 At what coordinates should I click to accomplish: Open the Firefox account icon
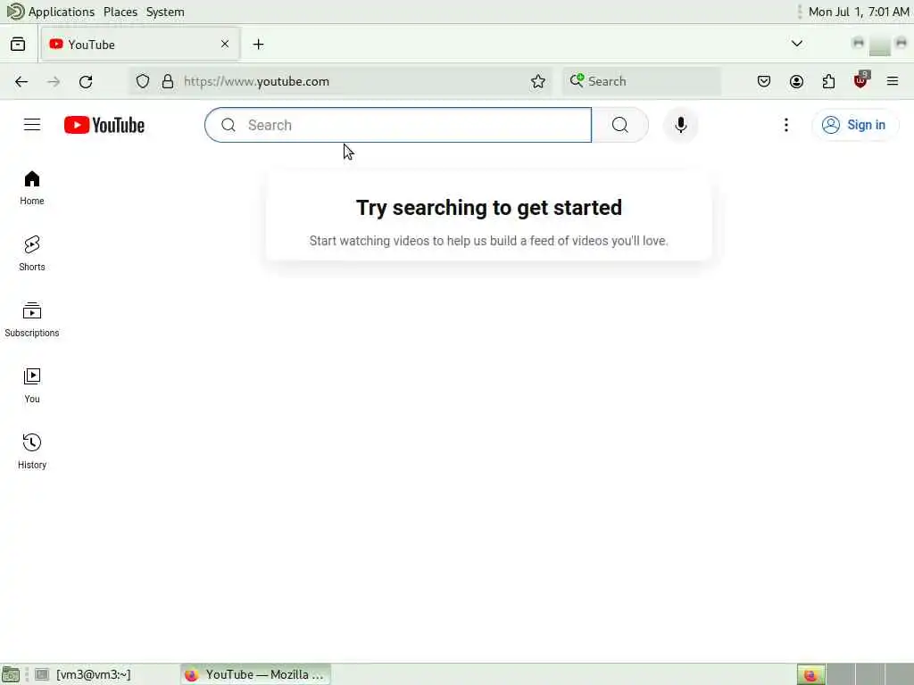796,81
